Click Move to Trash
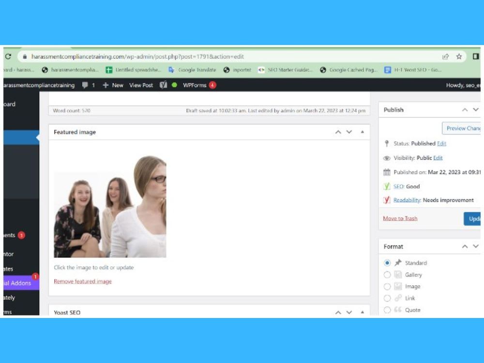 (400, 218)
